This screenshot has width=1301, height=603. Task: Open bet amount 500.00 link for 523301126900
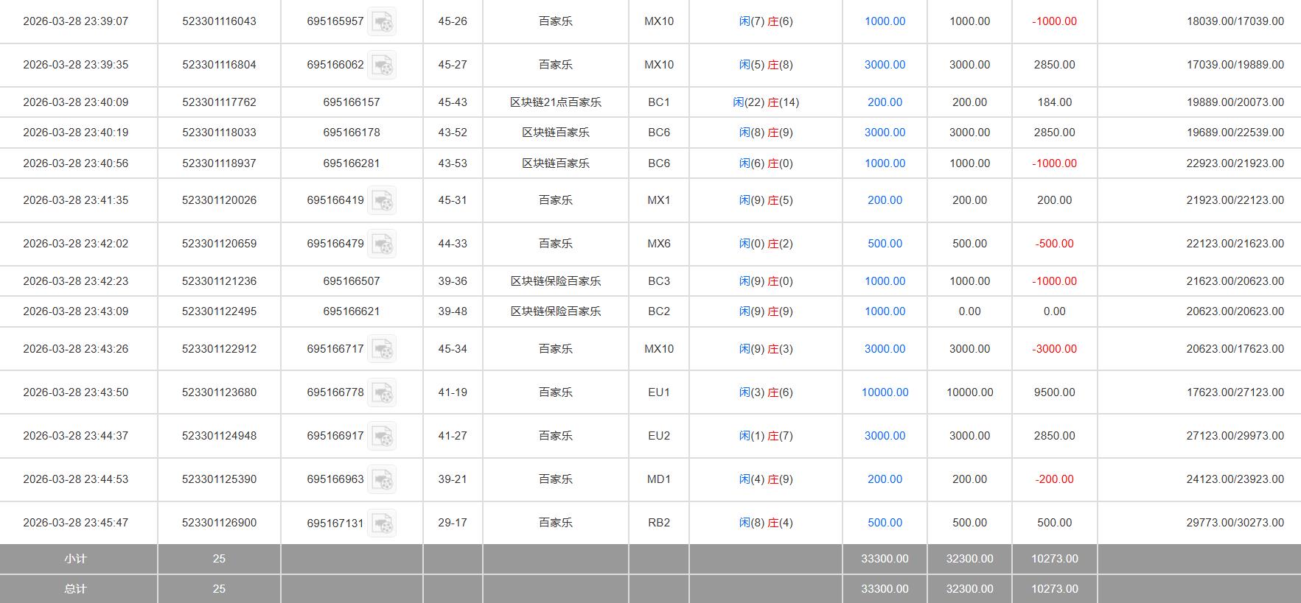885,523
